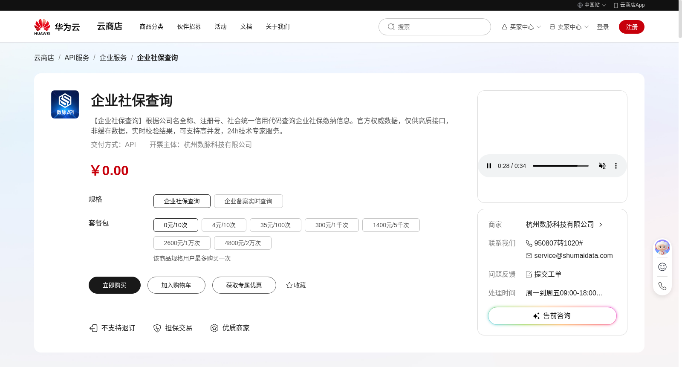Open 云商店App phone icon link
The height and width of the screenshot is (367, 682).
[x=616, y=5]
